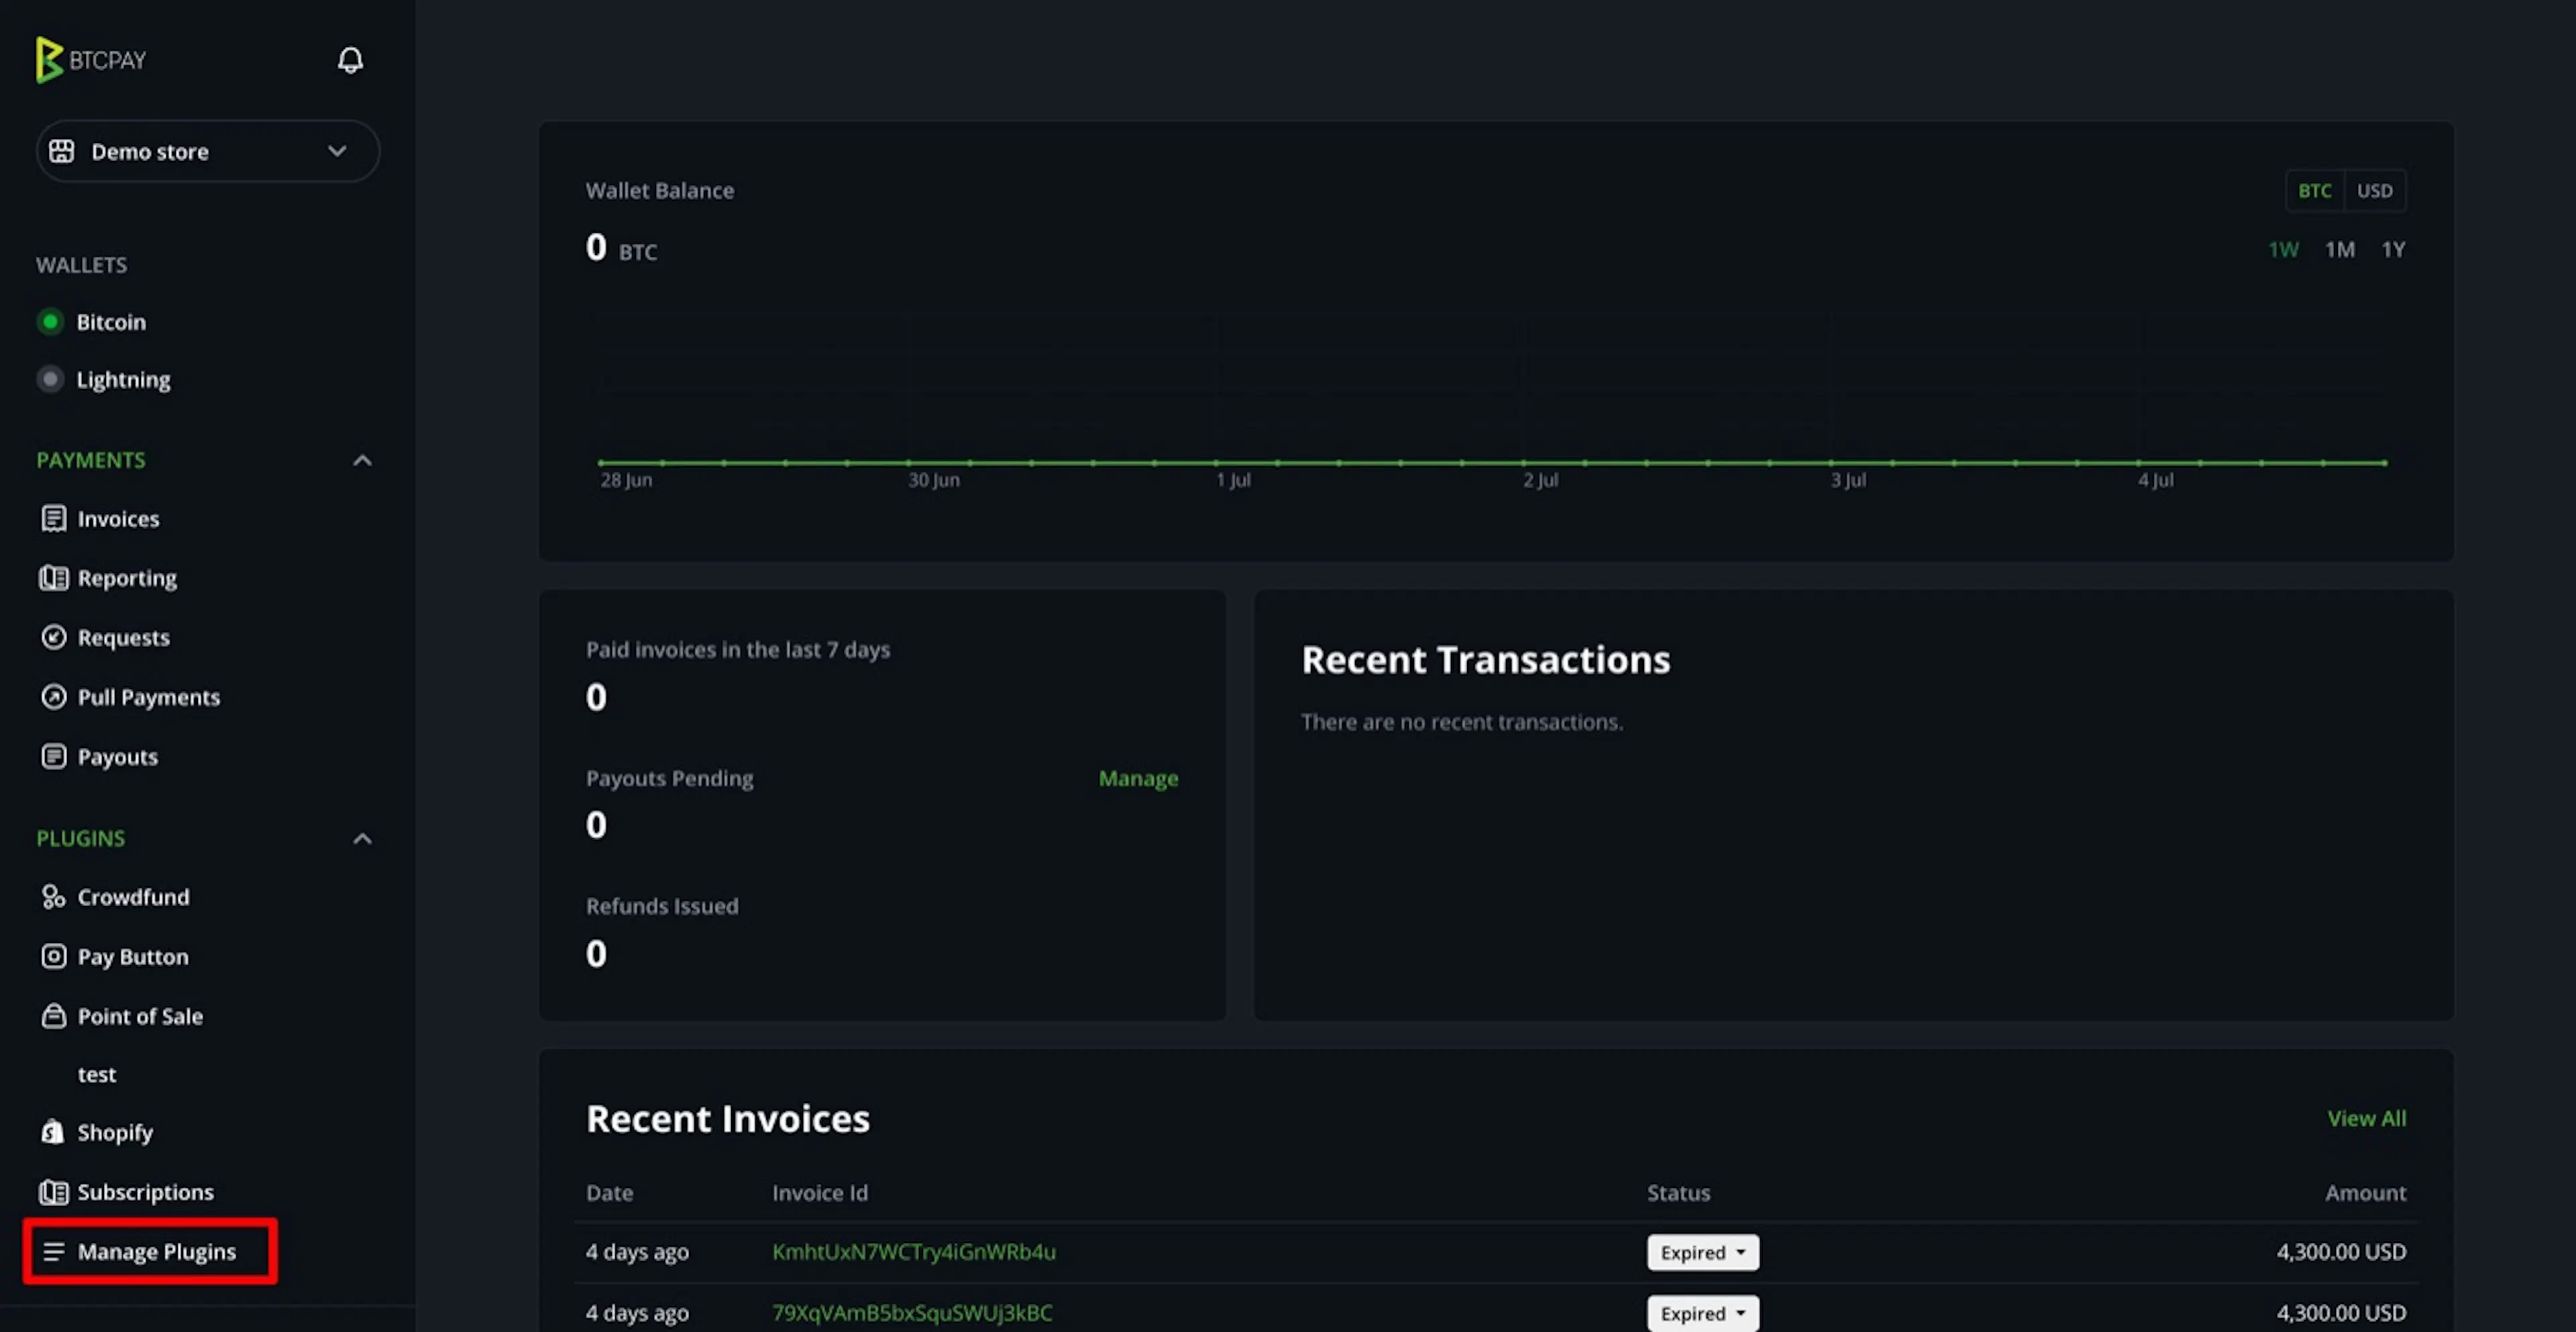The width and height of the screenshot is (2576, 1332).
Task: Click View All recent invoices
Action: pos(2366,1118)
